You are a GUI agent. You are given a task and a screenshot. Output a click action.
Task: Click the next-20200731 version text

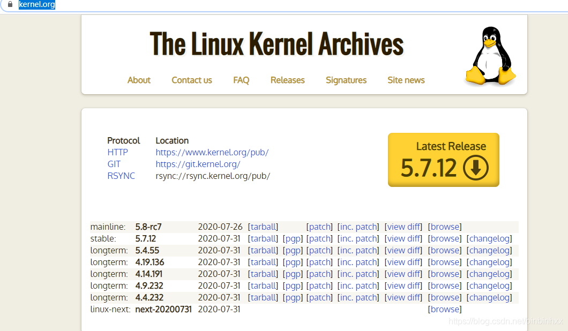tap(163, 309)
